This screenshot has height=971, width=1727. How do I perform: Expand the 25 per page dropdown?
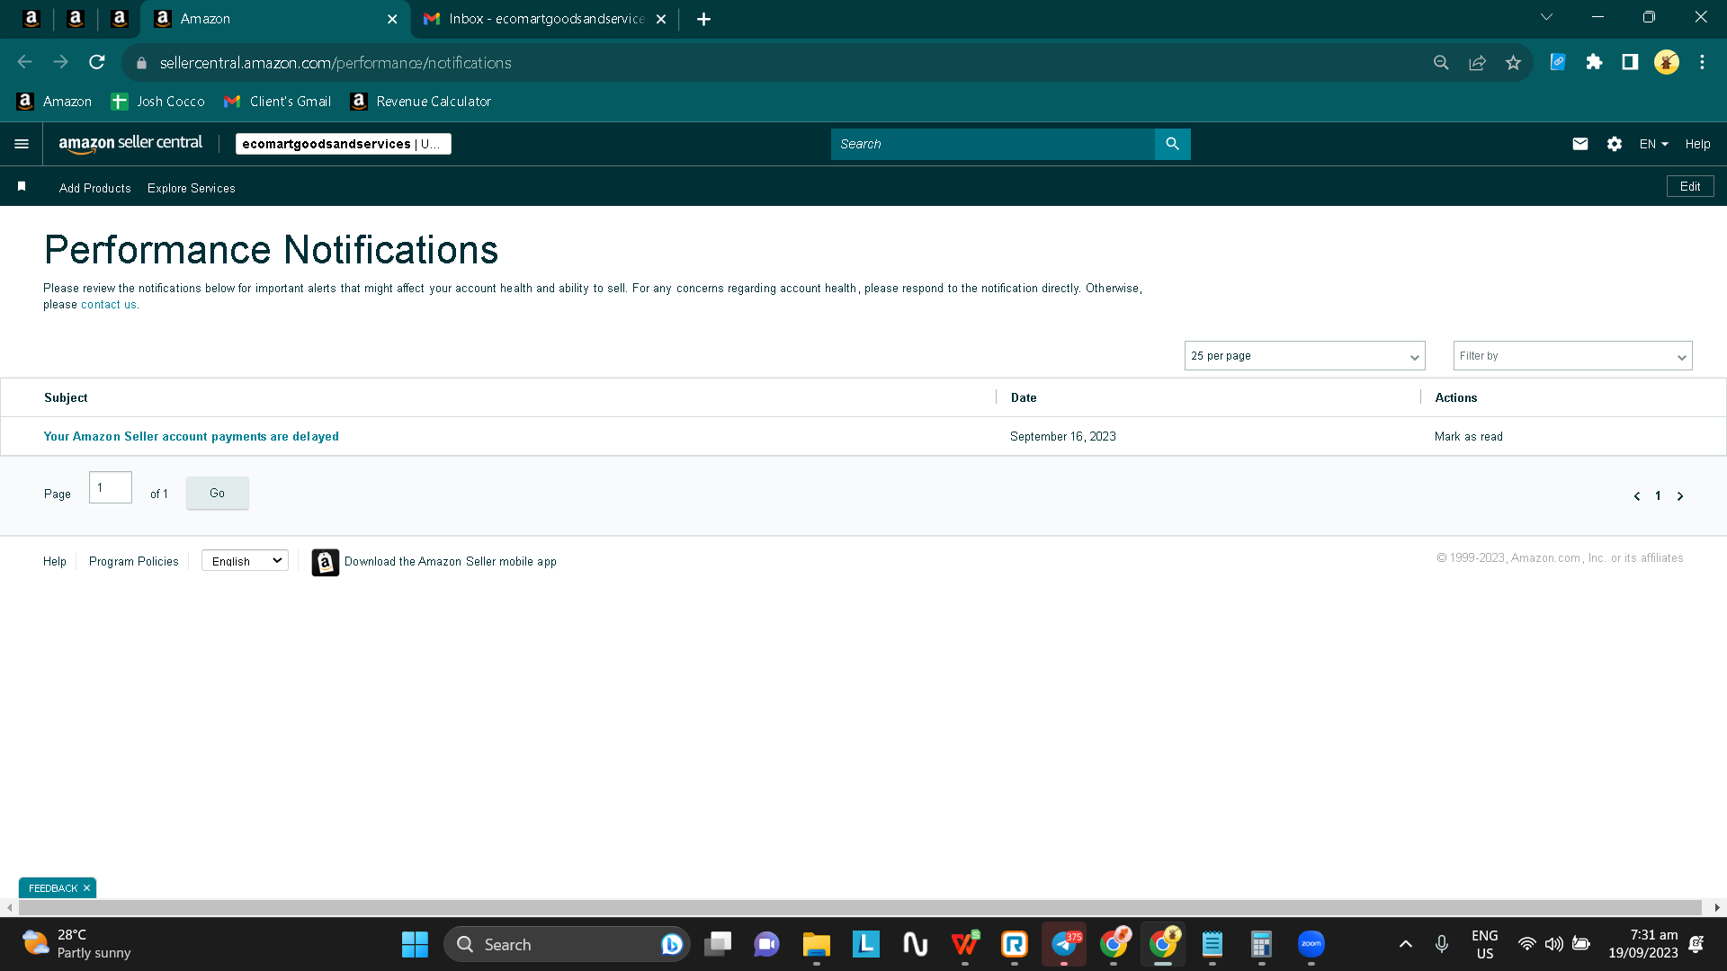(x=1304, y=356)
